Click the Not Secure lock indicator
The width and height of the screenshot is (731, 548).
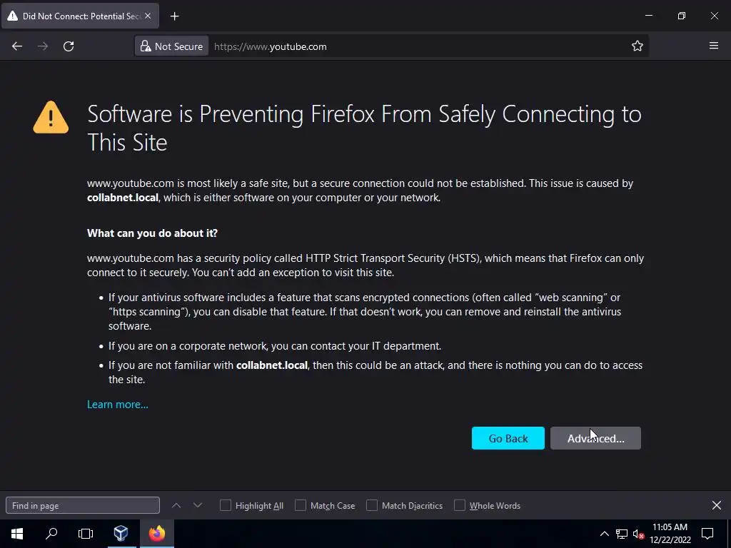[x=171, y=46]
